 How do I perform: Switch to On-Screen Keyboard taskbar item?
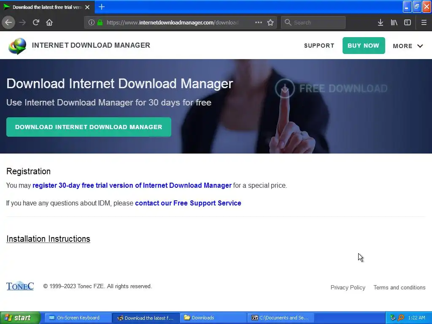coord(78,318)
